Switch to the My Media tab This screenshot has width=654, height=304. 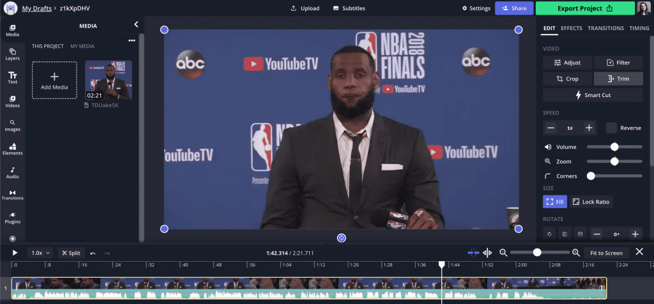pos(82,46)
